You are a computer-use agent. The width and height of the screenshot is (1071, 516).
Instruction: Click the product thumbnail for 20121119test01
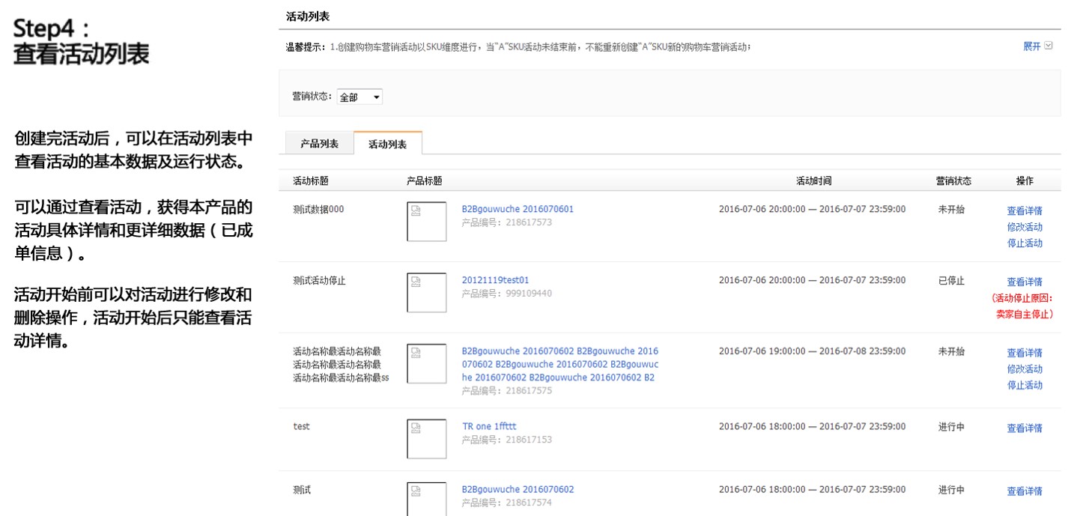427,291
